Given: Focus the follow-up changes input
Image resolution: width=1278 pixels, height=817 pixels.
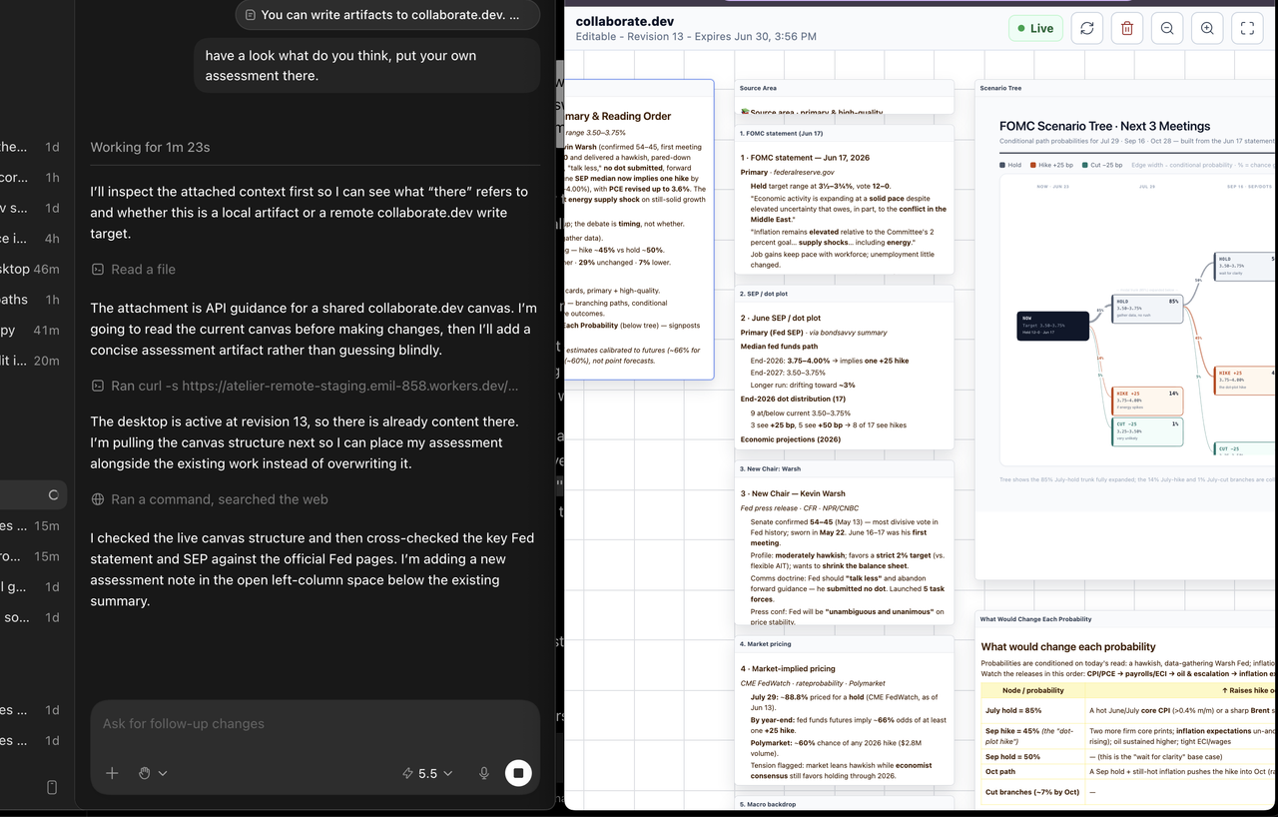Looking at the screenshot, I should coord(315,723).
